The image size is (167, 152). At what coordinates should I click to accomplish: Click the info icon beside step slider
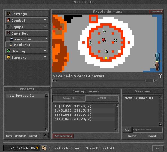tap(161, 76)
